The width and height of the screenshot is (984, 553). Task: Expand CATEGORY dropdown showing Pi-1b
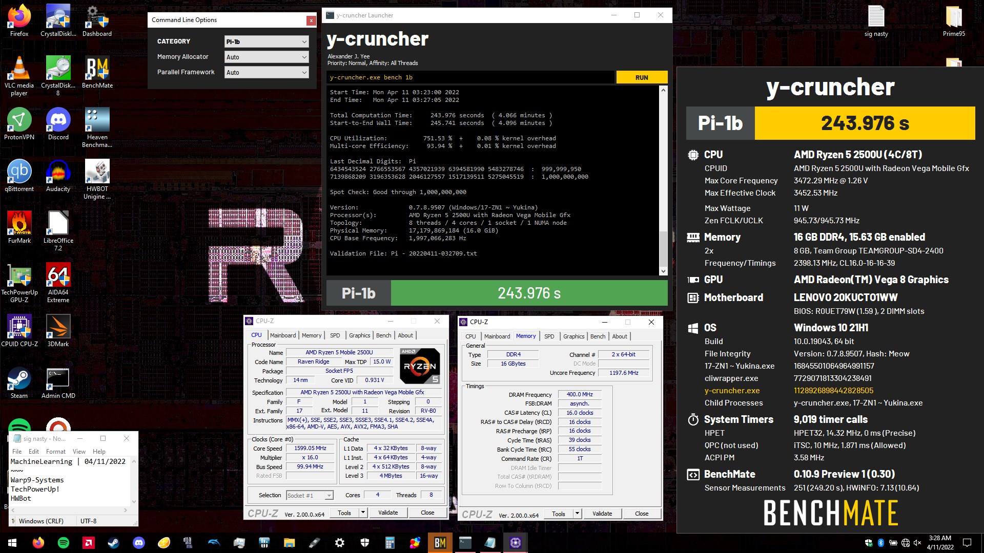coord(266,41)
